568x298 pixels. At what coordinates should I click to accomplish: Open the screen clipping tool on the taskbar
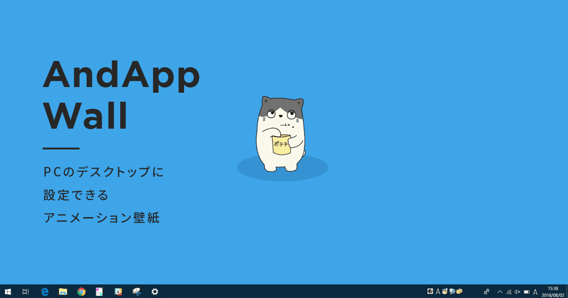(135, 291)
